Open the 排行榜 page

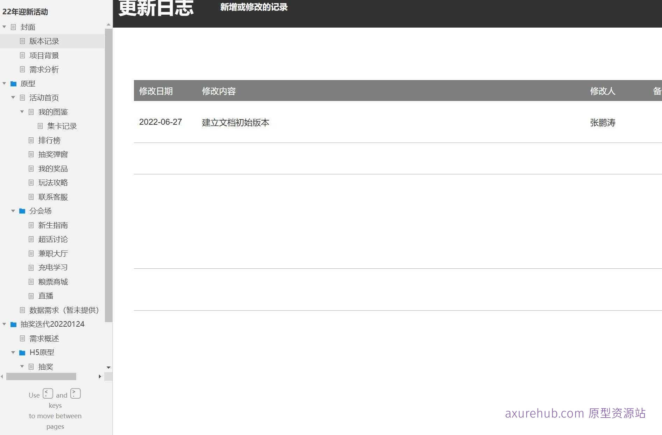(49, 140)
